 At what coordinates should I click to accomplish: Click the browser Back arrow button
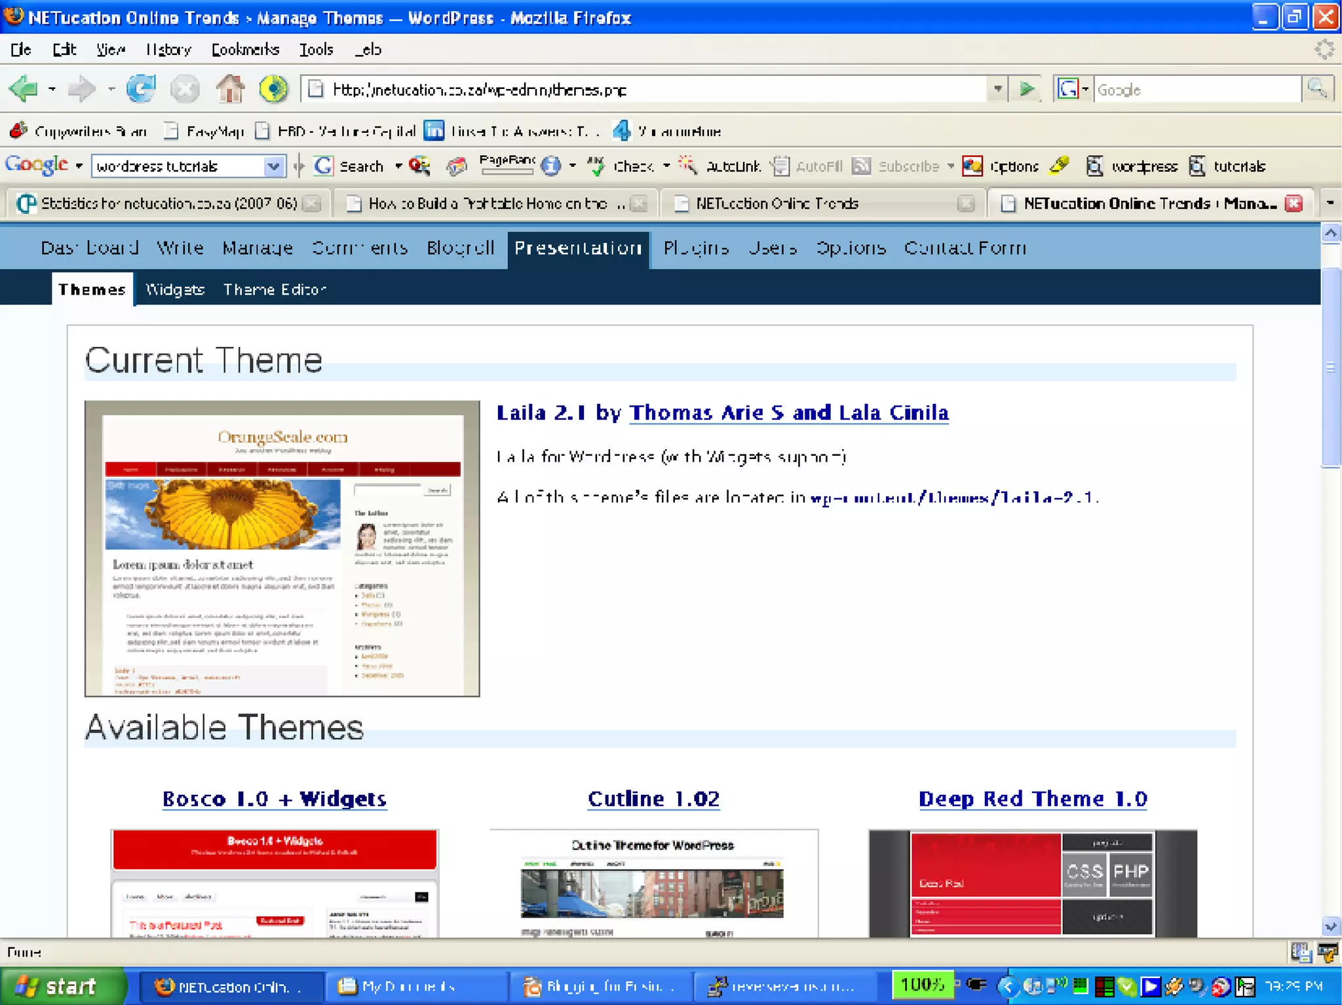[x=24, y=88]
